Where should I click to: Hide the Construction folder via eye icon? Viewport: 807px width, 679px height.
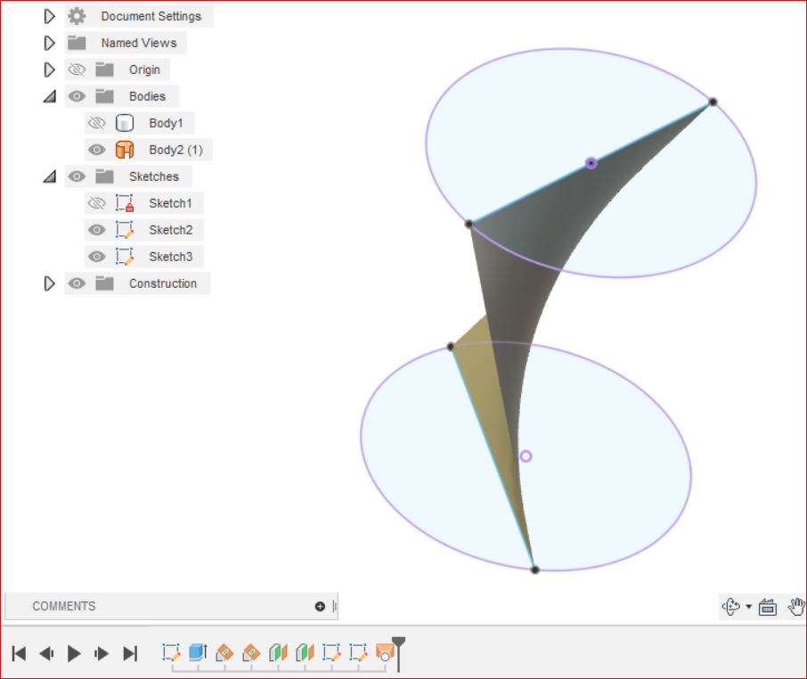pyautogui.click(x=77, y=283)
